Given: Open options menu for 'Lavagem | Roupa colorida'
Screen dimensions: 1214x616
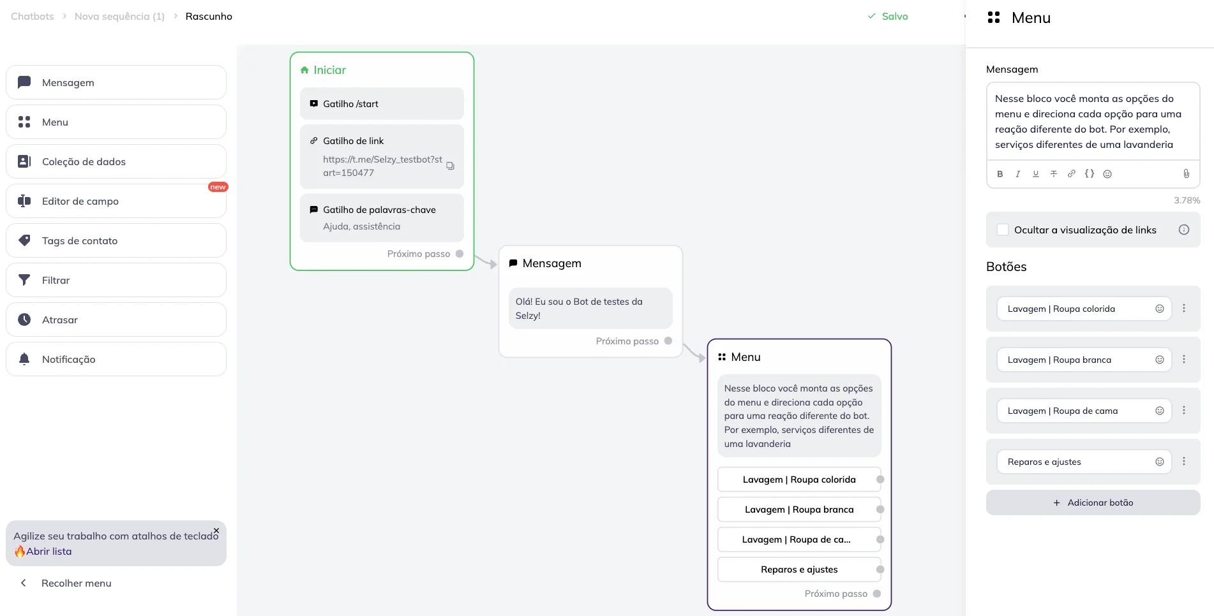Looking at the screenshot, I should (1185, 308).
